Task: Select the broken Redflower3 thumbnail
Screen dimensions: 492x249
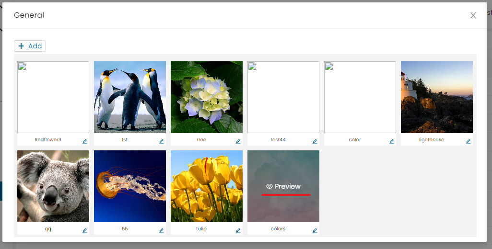Action: pos(53,97)
